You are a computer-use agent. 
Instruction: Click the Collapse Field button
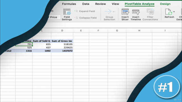(x=85, y=18)
